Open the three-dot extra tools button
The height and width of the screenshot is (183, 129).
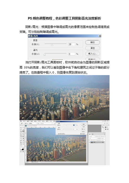[x=21, y=146]
